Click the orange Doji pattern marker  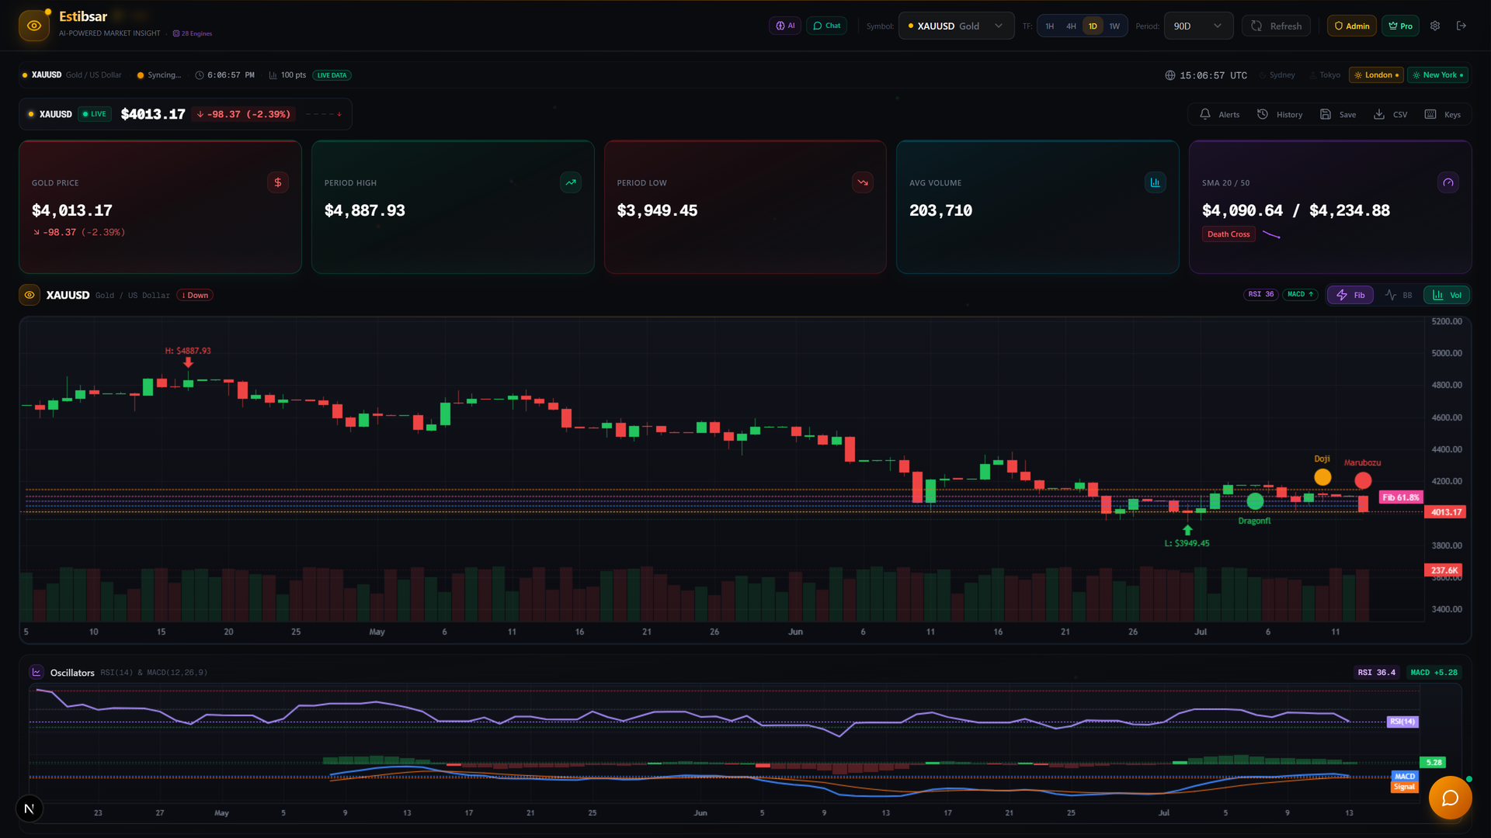[x=1322, y=477]
